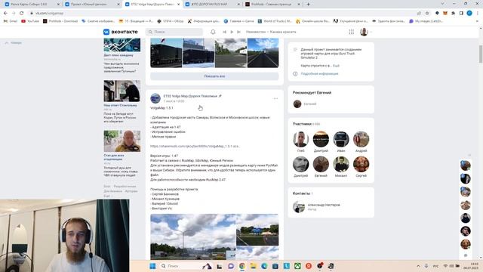Open File Explorer from taskbar
This screenshot has width=483, height=272.
pyautogui.click(x=254, y=266)
